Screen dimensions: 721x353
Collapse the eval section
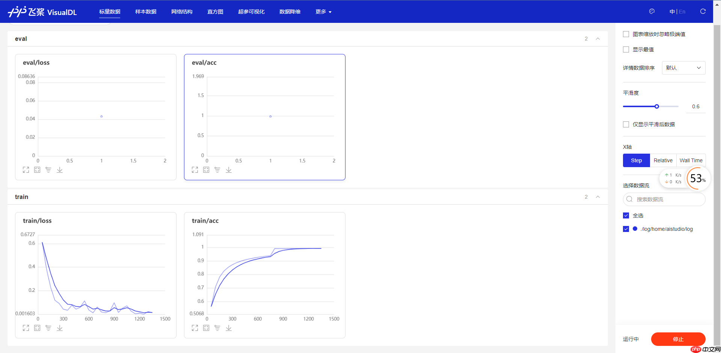click(x=598, y=39)
